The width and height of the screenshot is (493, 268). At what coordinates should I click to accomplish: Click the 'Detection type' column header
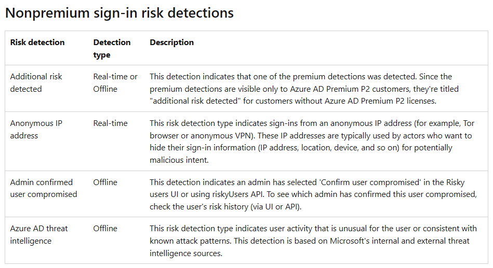point(112,48)
